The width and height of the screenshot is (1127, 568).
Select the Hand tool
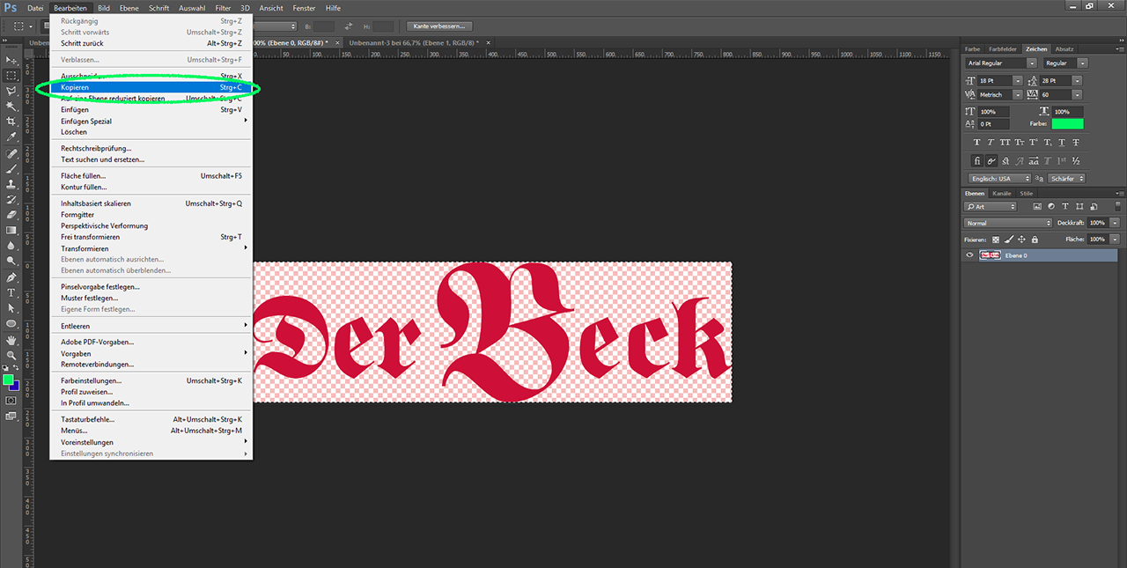[12, 339]
